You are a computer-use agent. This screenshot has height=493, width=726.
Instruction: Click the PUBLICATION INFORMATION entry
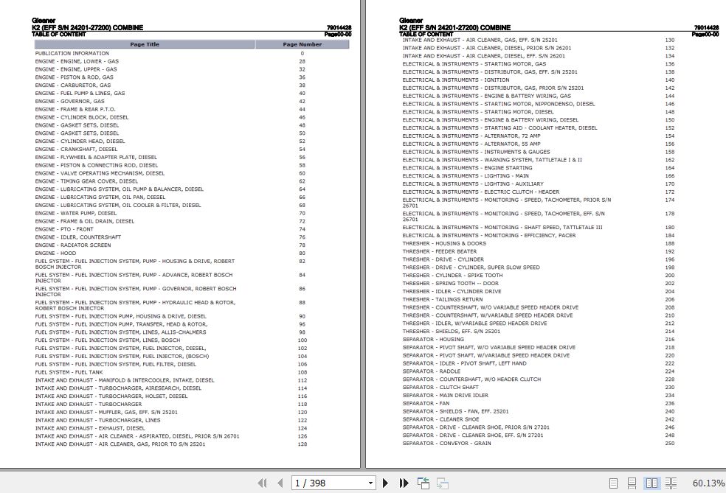point(72,53)
